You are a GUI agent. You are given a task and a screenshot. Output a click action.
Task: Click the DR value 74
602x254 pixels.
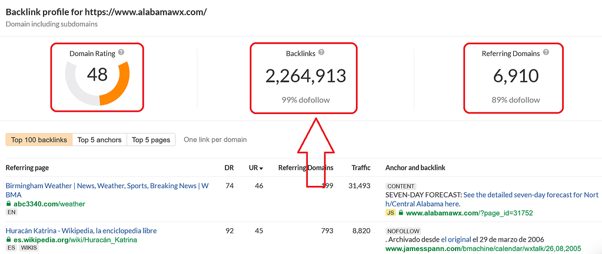[x=230, y=186]
